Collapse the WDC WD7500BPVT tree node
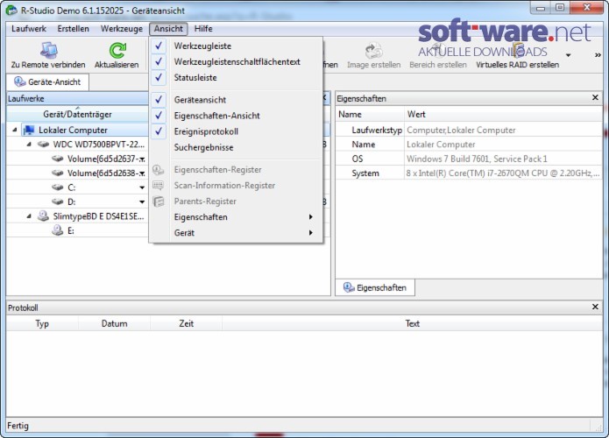The height and width of the screenshot is (438, 609). pos(29,144)
